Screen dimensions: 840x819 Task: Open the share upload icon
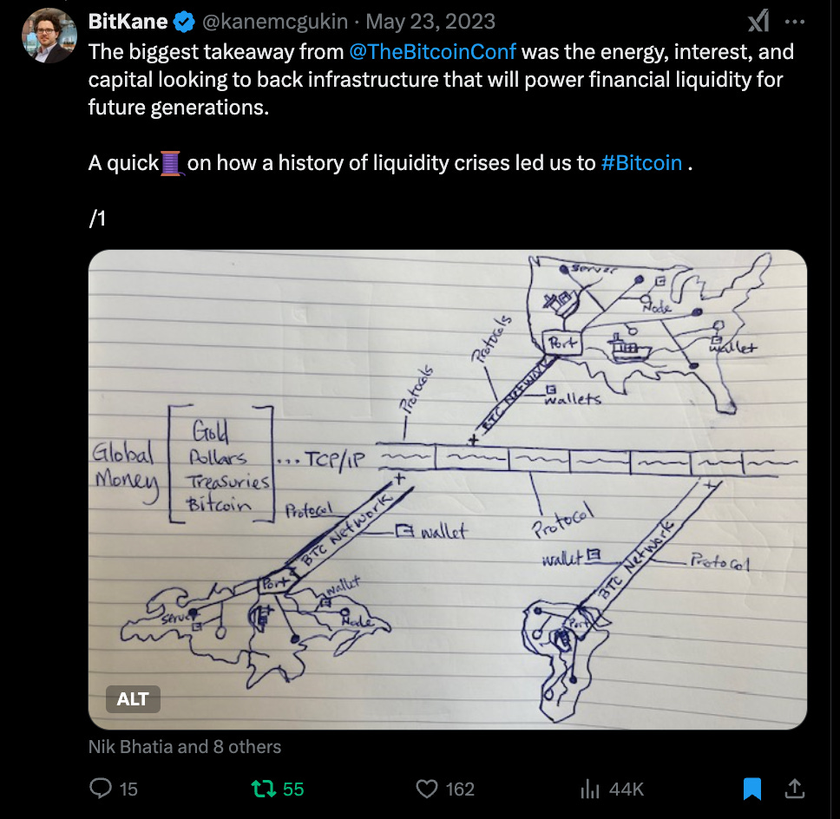click(795, 789)
